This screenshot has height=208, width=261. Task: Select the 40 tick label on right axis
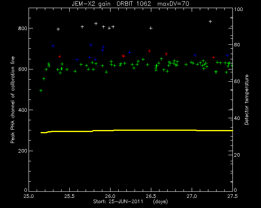[x=237, y=118]
